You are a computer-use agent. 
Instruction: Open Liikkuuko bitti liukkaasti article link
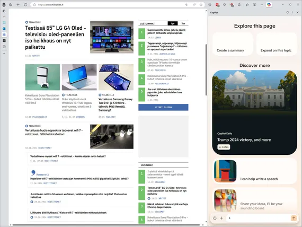(68, 213)
